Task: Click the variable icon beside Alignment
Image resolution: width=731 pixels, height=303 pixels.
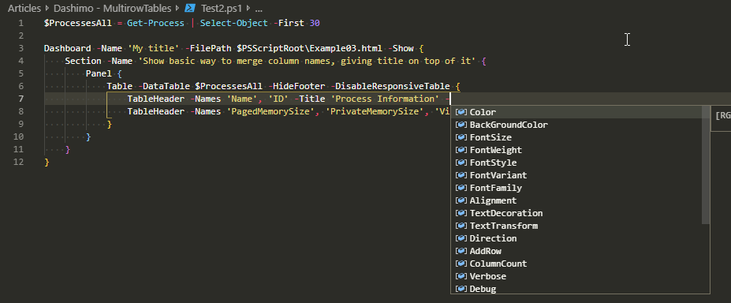Action: 461,200
